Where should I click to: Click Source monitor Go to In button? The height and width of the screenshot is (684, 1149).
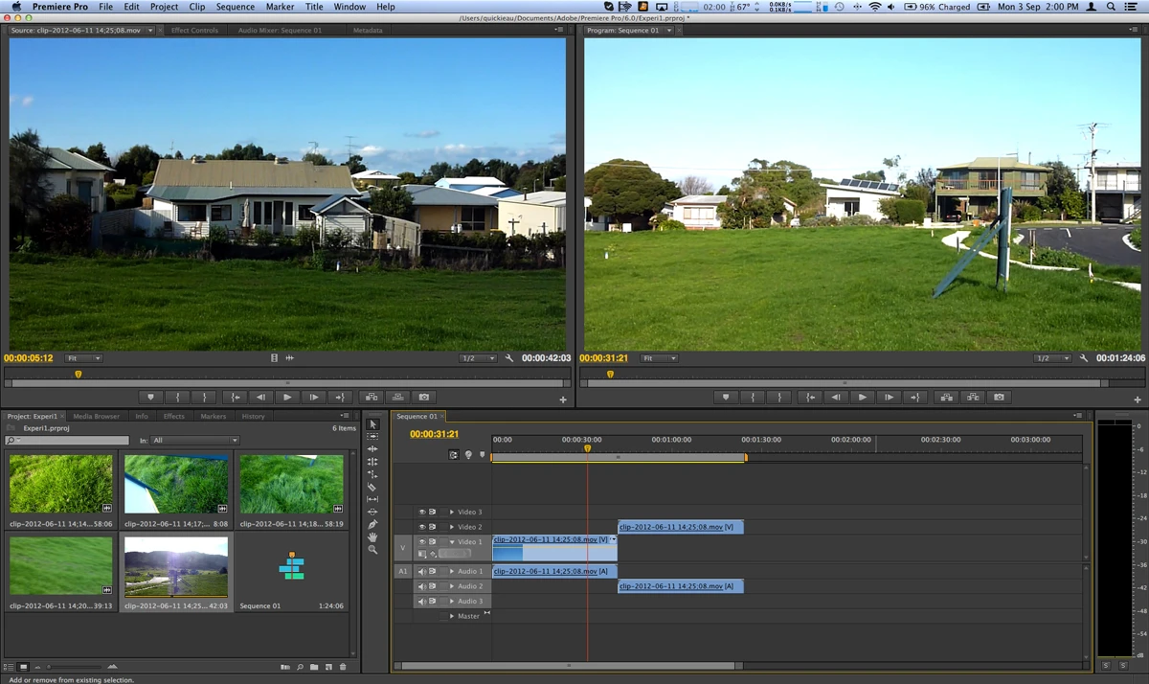click(x=234, y=397)
